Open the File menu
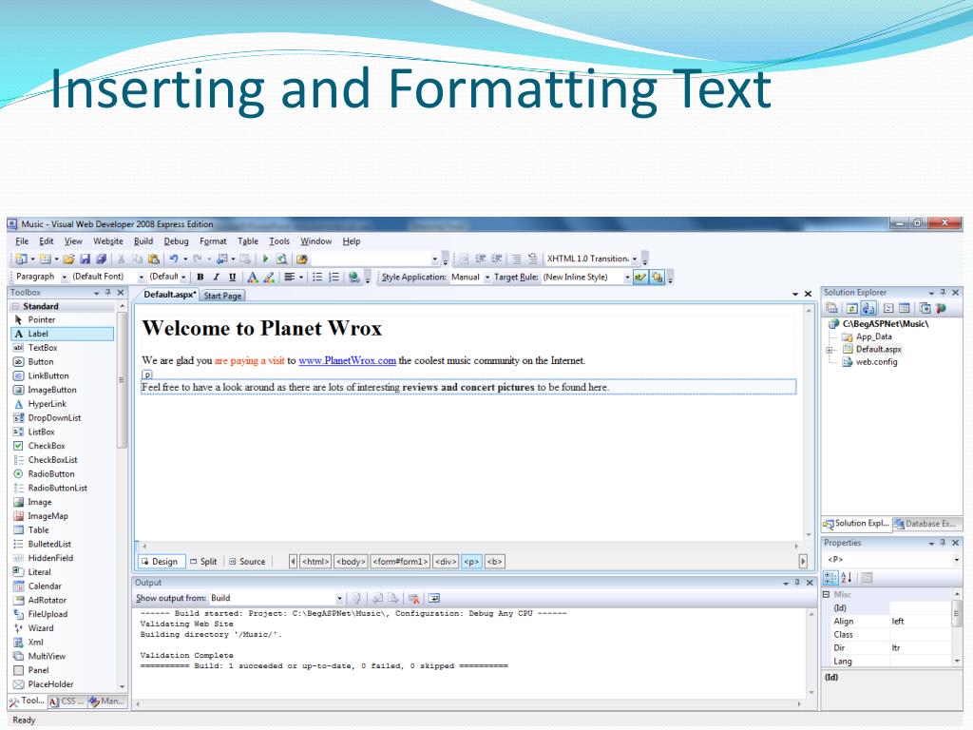Viewport: 973px width, 730px height. coord(22,241)
